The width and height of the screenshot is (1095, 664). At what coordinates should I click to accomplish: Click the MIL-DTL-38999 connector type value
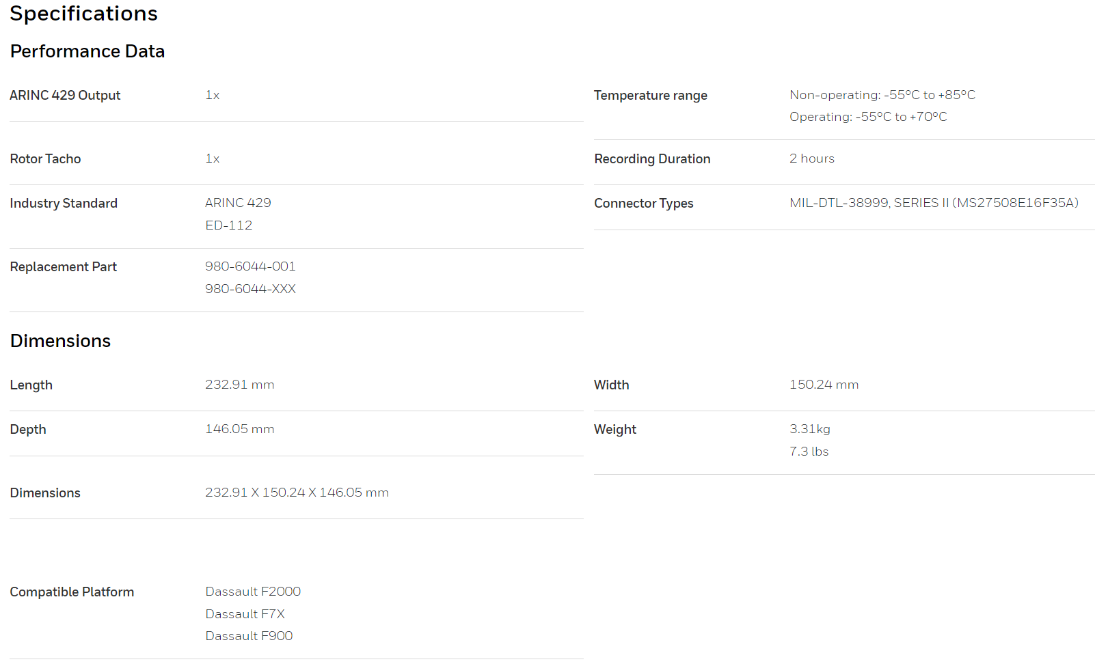pos(934,203)
